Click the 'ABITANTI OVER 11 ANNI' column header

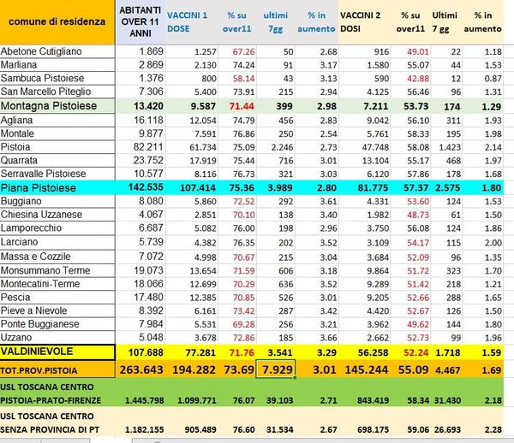140,22
